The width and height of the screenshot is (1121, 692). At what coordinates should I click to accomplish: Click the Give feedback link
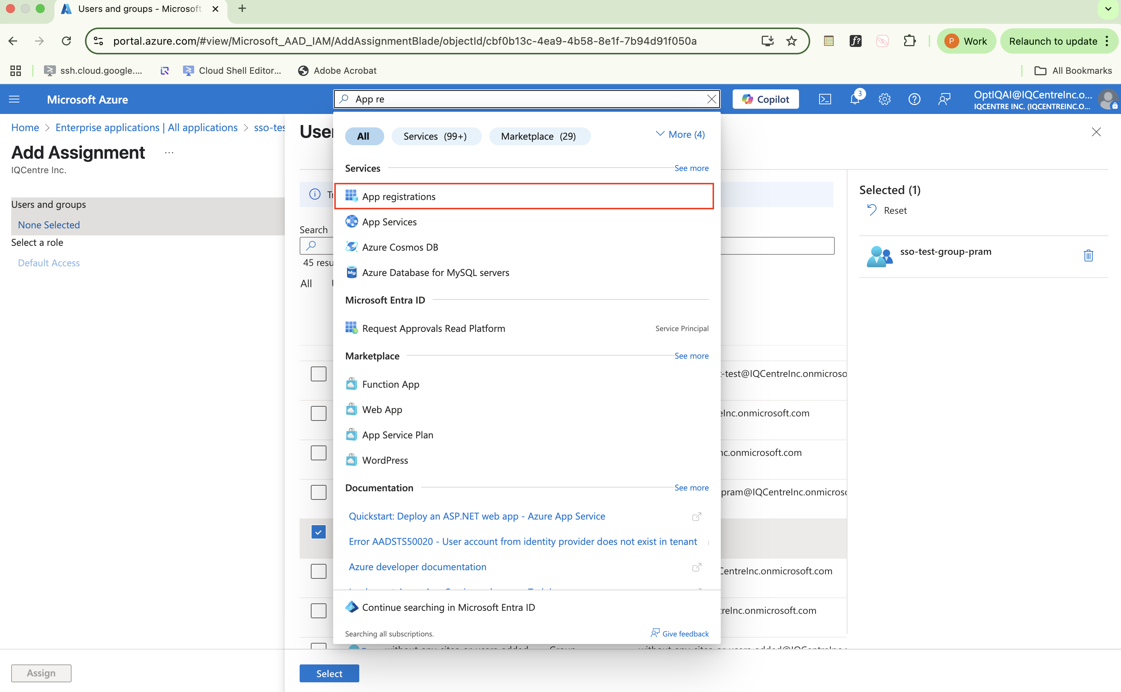[x=679, y=634]
